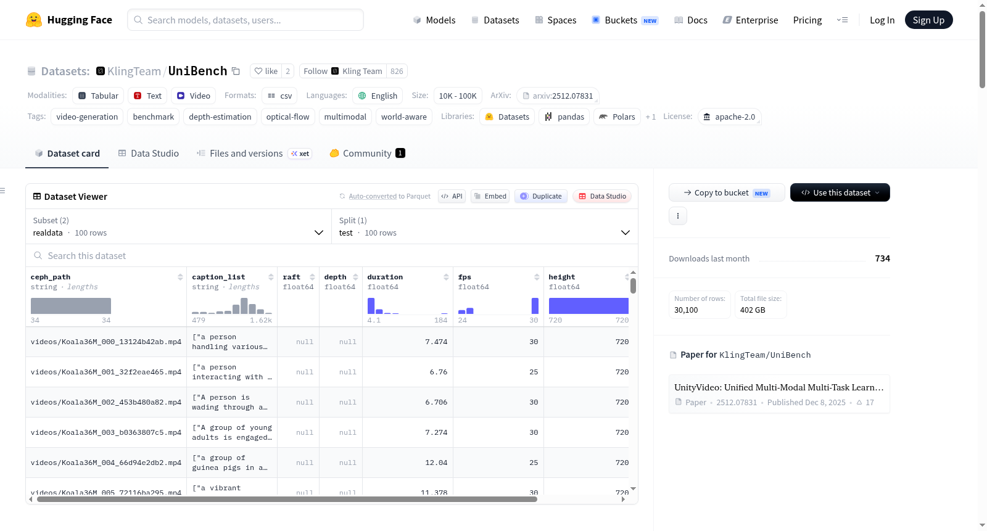The width and height of the screenshot is (987, 531).
Task: Sort the fps column
Action: (537, 277)
